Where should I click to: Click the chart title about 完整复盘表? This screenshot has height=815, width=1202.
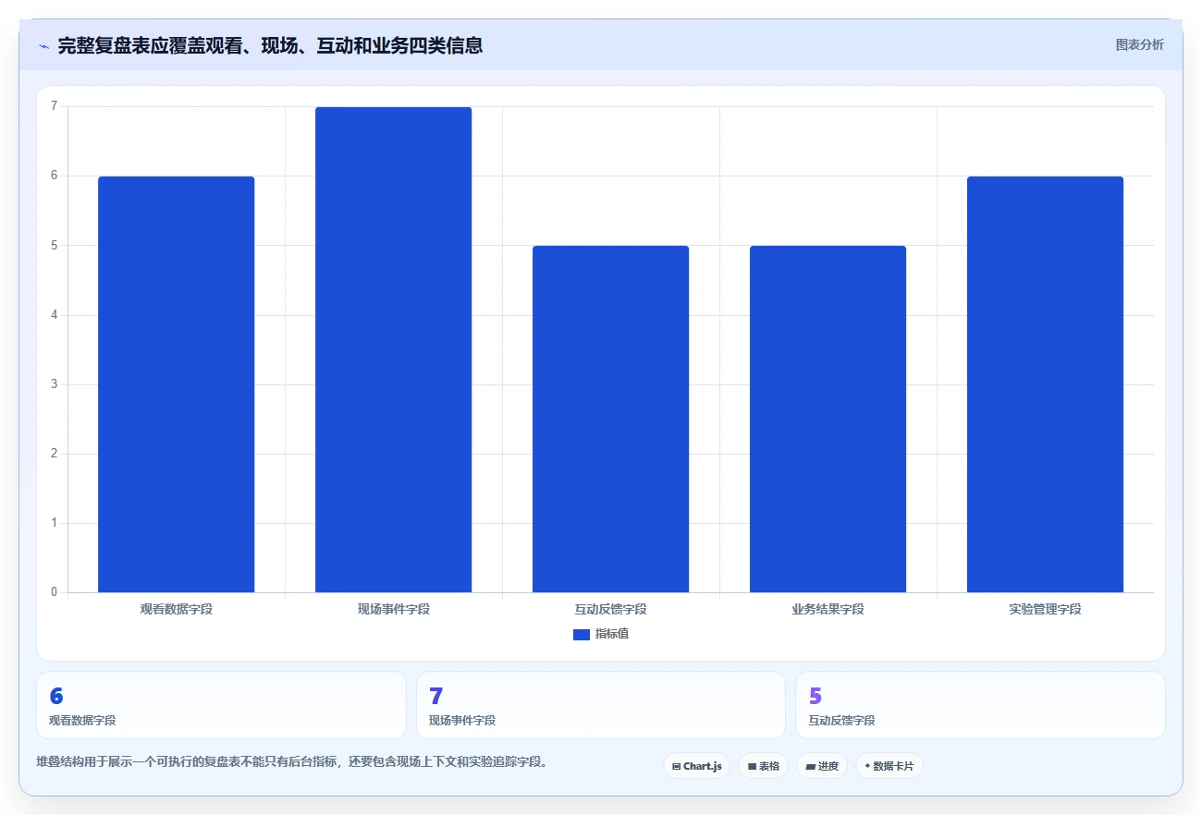pyautogui.click(x=270, y=45)
